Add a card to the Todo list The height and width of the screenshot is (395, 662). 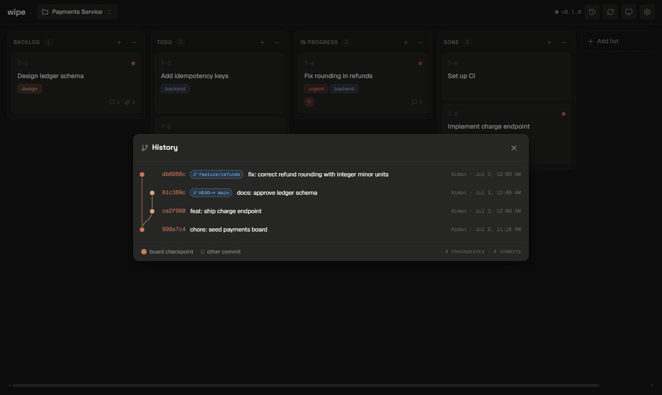(x=263, y=42)
